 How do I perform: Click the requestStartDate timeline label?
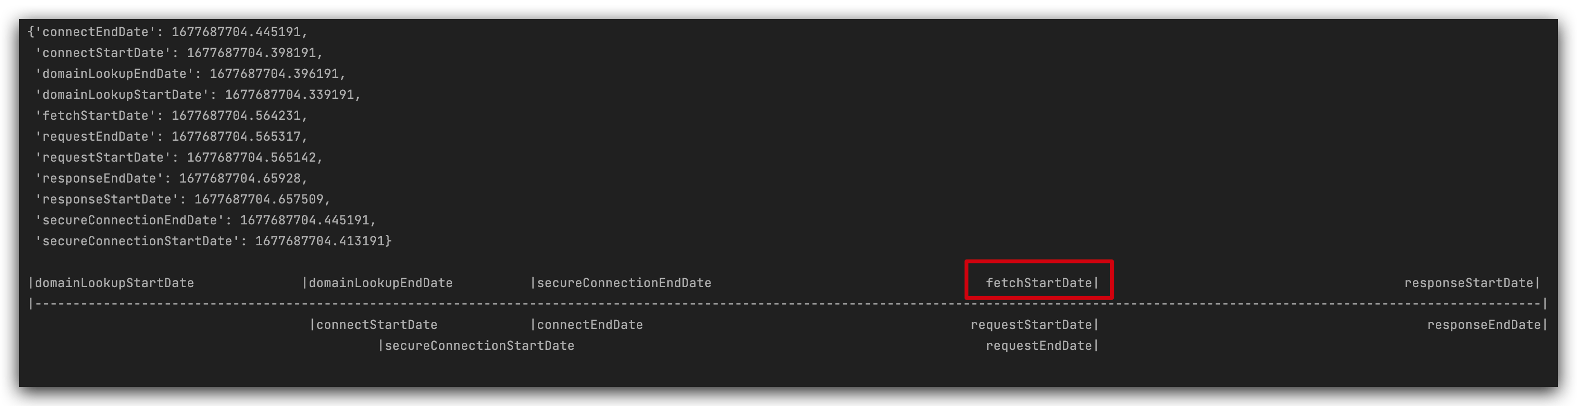1032,325
